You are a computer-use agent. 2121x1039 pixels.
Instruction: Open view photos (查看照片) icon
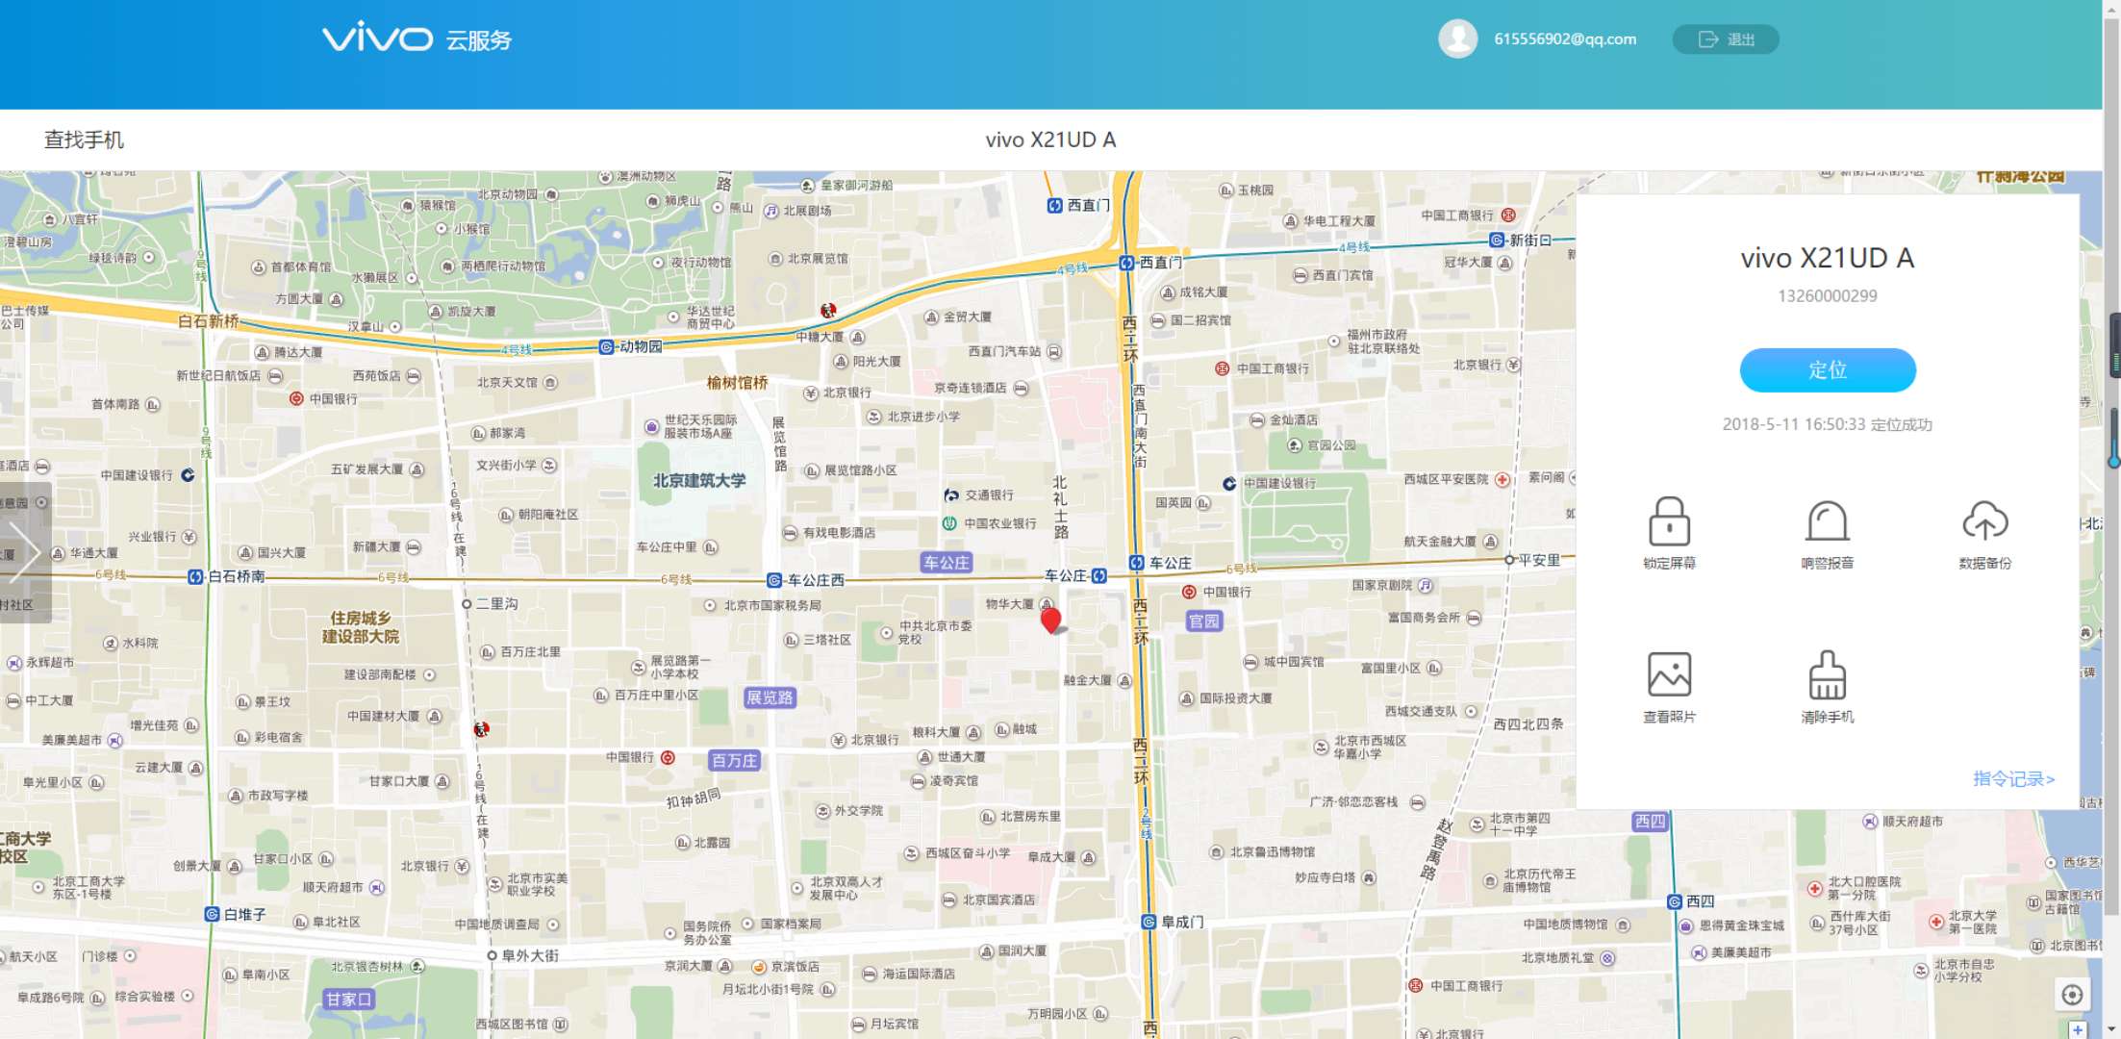1669,675
